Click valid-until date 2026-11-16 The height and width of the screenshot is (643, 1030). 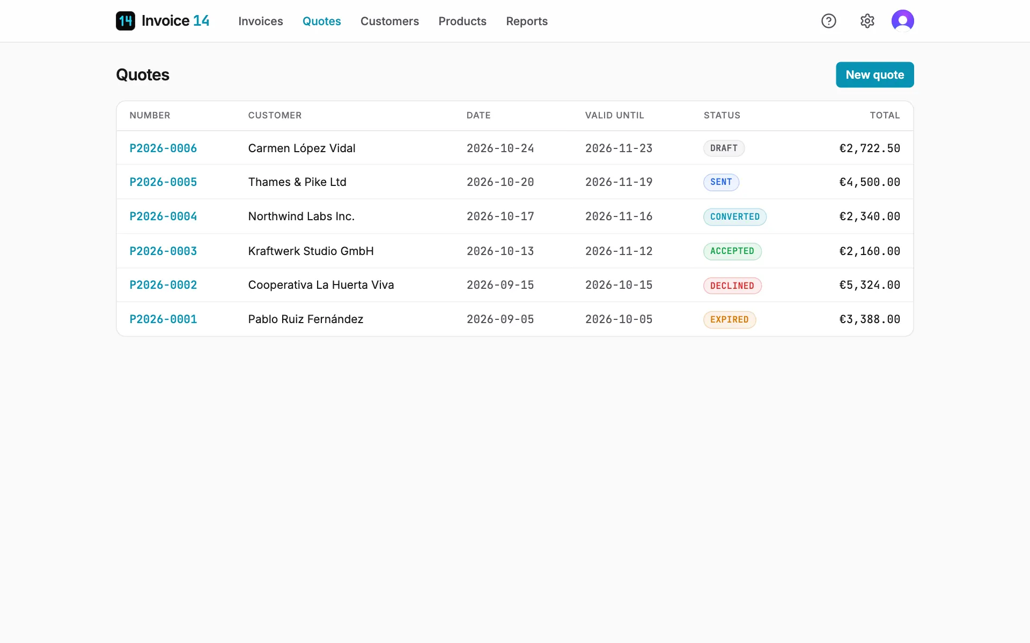619,216
